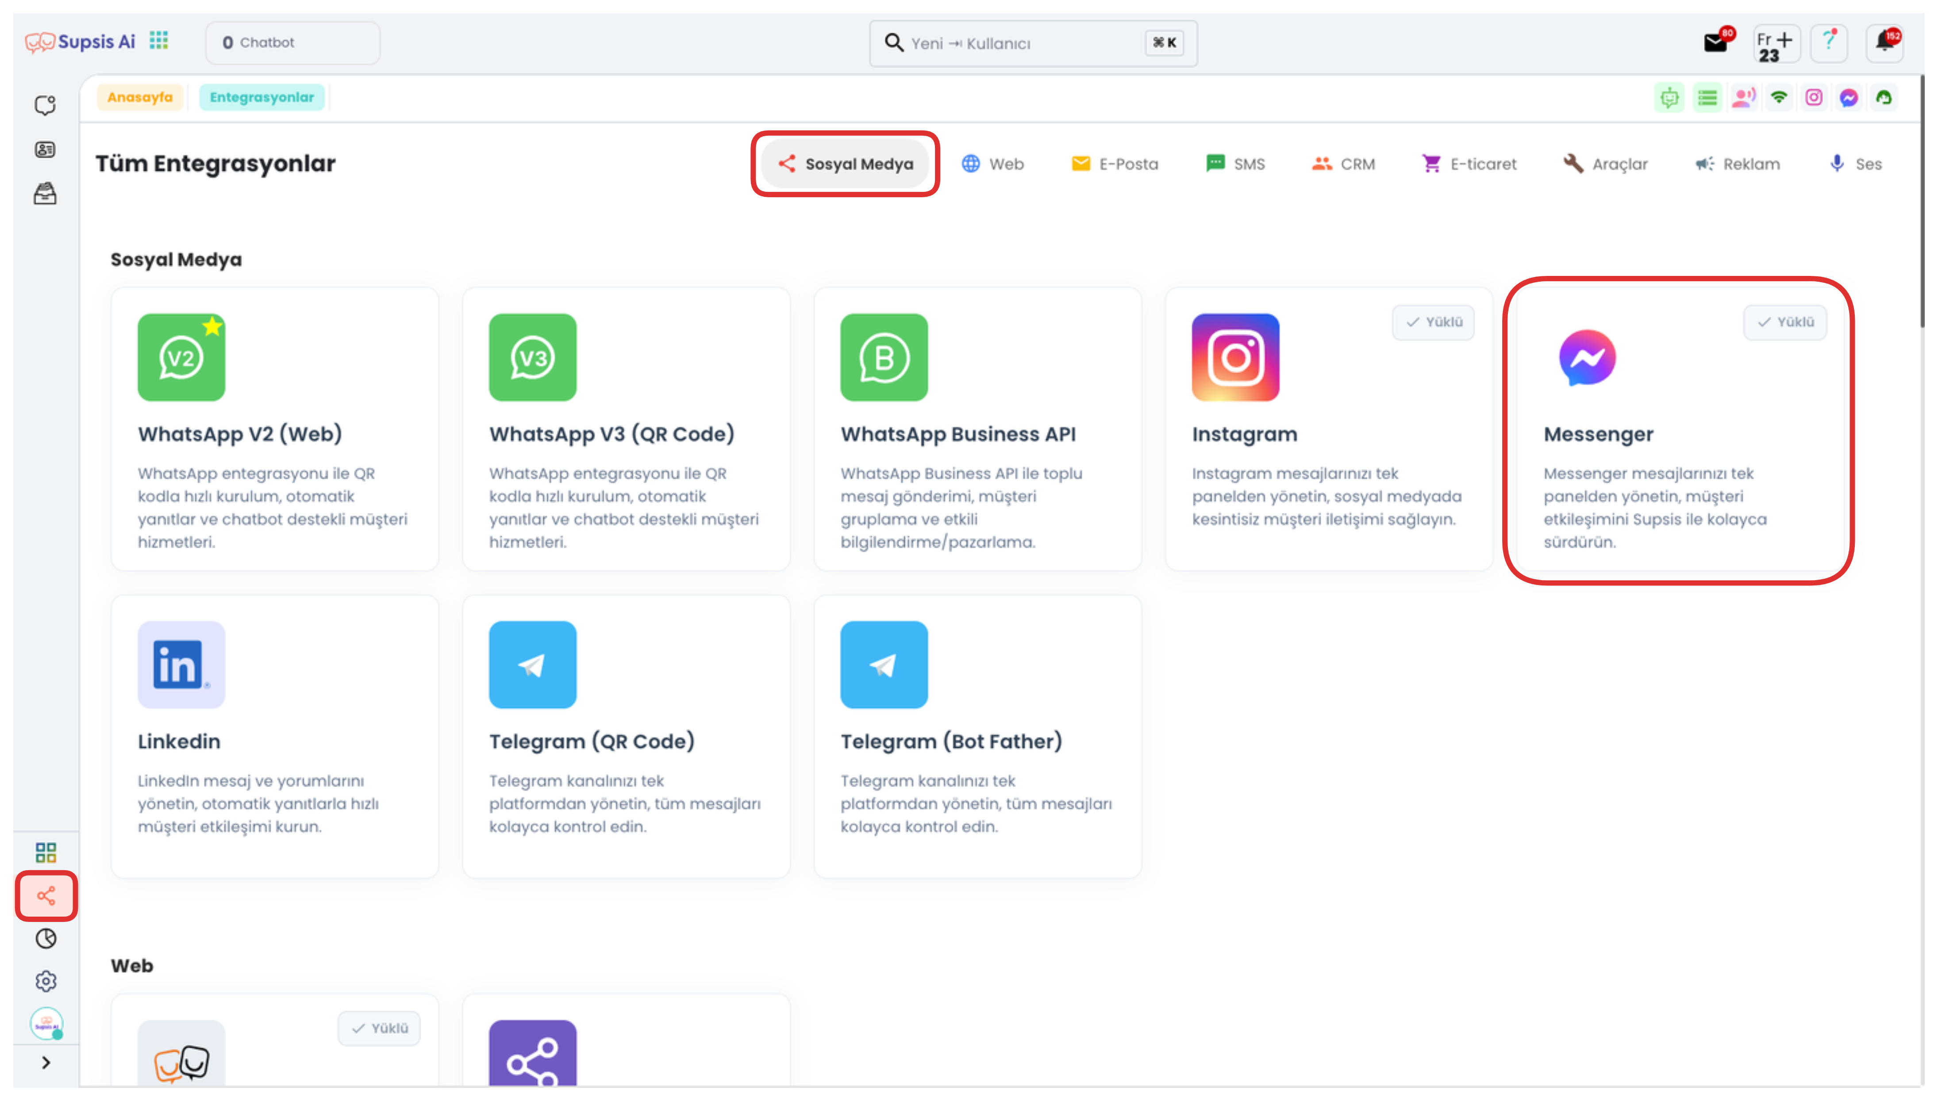Open the Supsis Ai logo home

click(x=80, y=42)
